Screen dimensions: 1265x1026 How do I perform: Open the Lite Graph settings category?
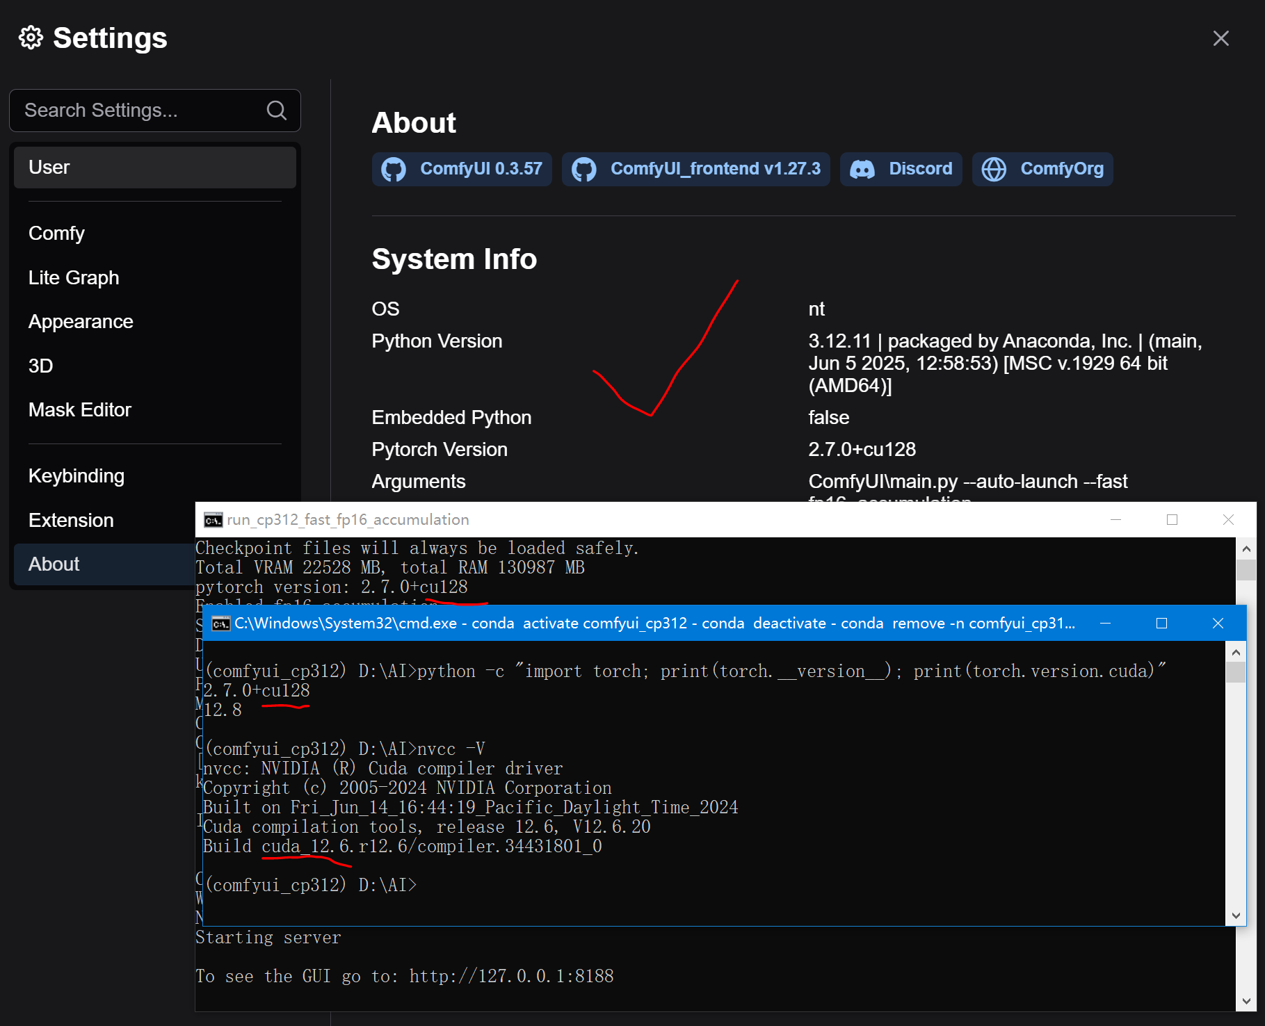coord(154,277)
